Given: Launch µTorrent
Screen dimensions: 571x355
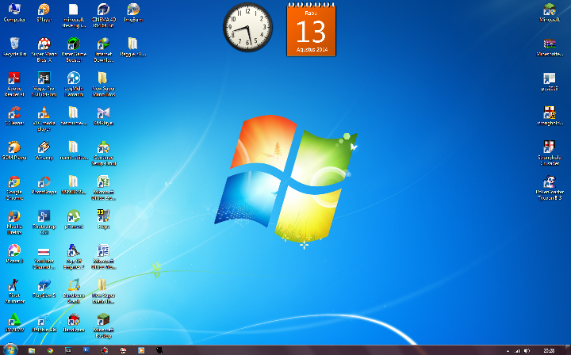Looking at the screenshot, I should pyautogui.click(x=74, y=219).
